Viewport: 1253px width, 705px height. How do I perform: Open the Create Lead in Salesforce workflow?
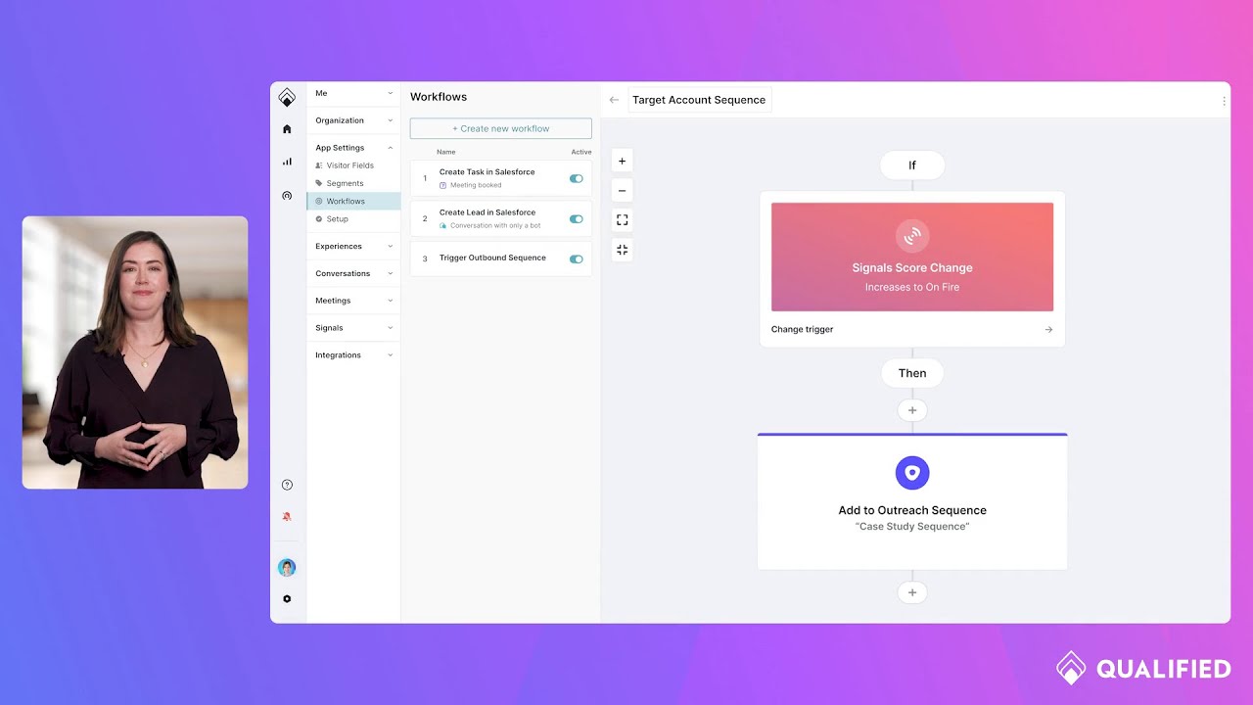501,218
